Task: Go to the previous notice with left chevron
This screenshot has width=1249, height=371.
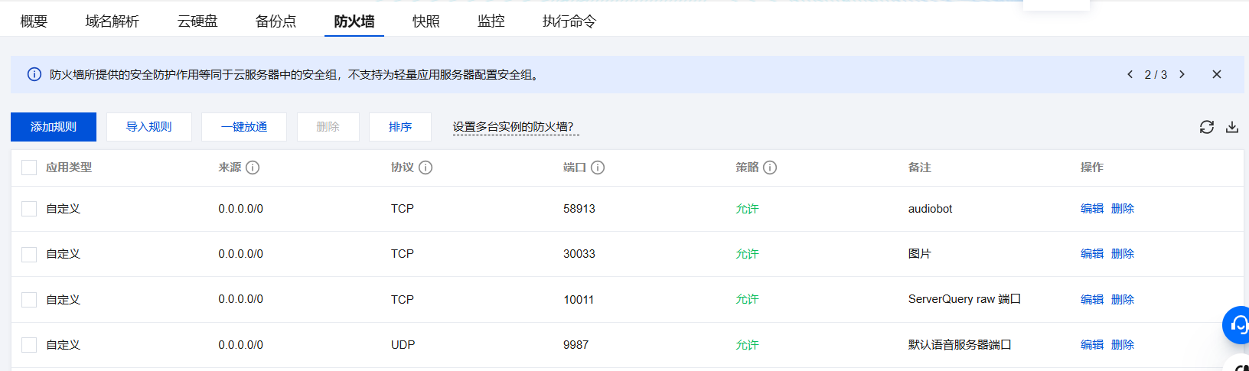Action: pos(1130,74)
